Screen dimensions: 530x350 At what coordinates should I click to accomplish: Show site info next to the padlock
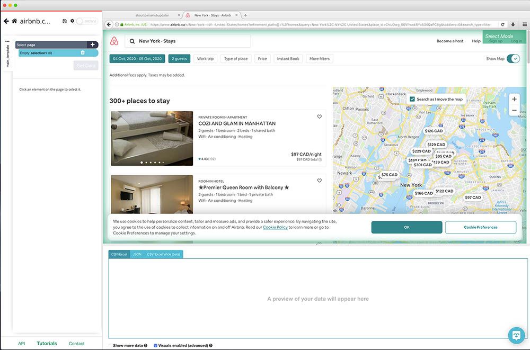pyautogui.click(x=117, y=24)
